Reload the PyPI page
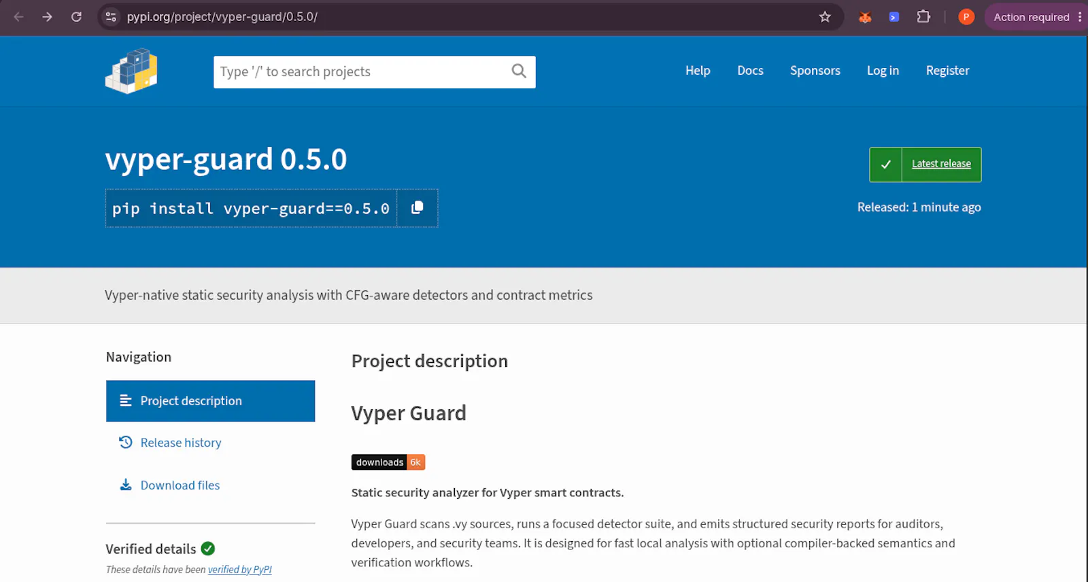 [76, 17]
